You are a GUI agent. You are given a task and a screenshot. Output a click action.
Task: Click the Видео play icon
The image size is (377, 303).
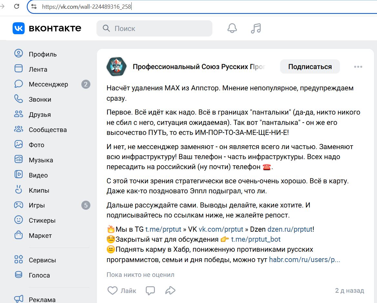(18, 174)
